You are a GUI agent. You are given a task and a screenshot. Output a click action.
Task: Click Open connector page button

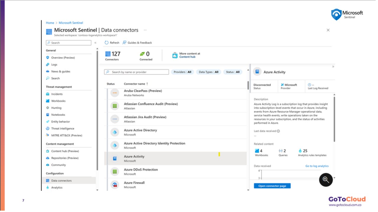272,186
